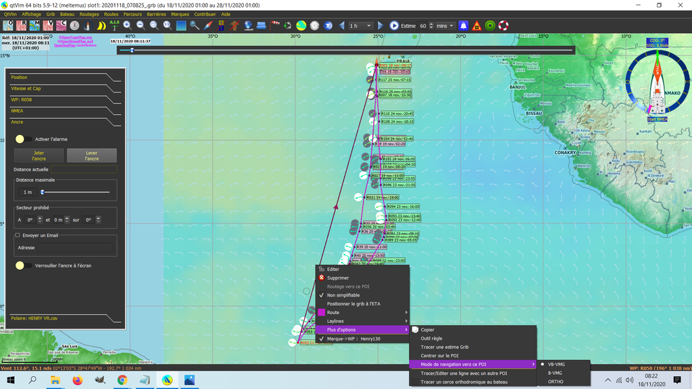Open the '1 h' time step dropdown
The image size is (692, 389).
coord(361,26)
